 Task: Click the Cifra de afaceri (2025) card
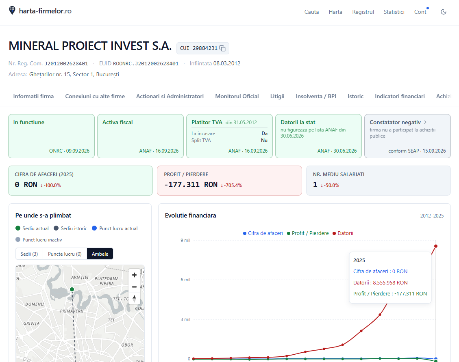click(x=80, y=181)
